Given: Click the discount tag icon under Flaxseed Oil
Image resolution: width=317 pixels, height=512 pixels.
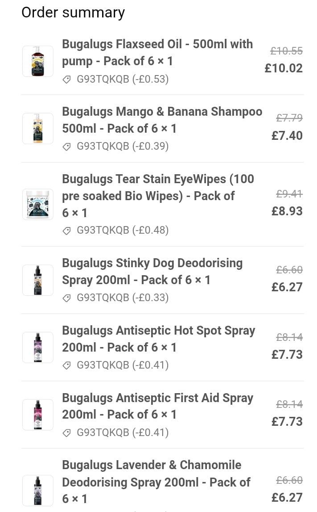Looking at the screenshot, I should click(x=67, y=80).
